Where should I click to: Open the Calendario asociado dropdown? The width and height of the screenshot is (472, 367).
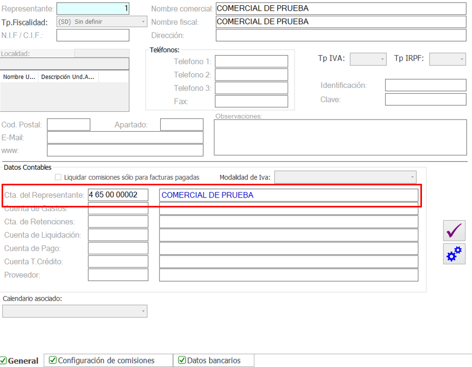[75, 311]
